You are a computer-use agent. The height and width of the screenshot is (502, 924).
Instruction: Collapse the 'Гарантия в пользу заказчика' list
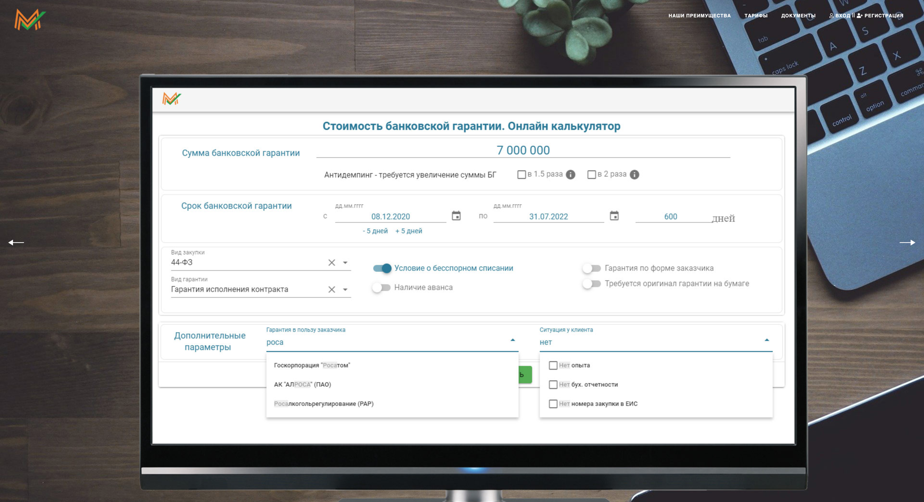(x=512, y=340)
